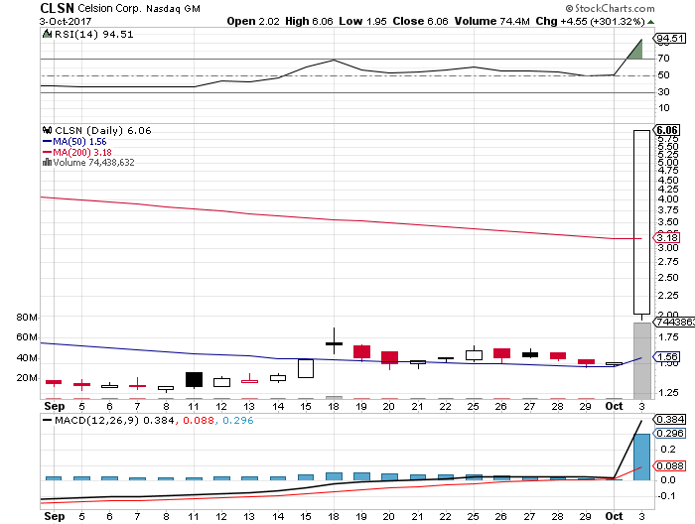This screenshot has height=524, width=695.
Task: Open the StockCharts.com watermark link
Action: [618, 9]
